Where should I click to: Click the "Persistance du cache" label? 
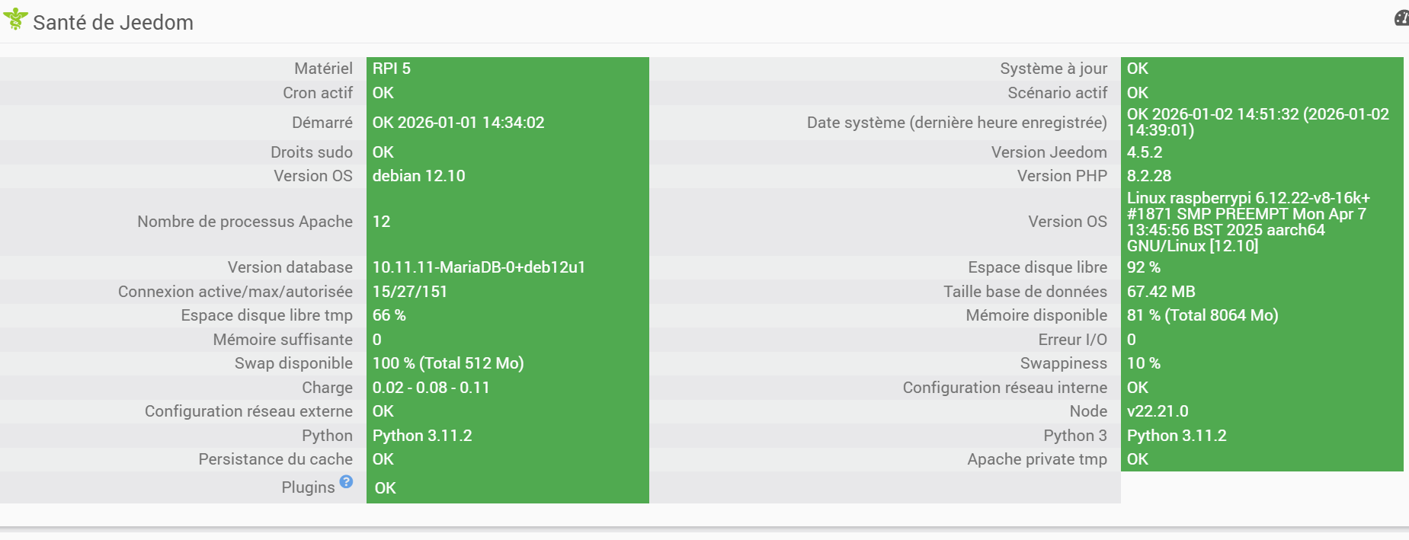coord(275,459)
